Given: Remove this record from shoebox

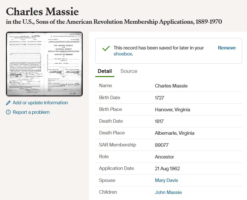Looking at the screenshot, I should point(227,48).
